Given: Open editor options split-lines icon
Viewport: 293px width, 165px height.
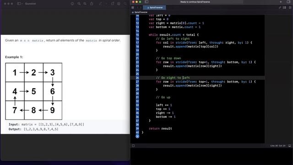Looking at the screenshot, I should pyautogui.click(x=284, y=7).
